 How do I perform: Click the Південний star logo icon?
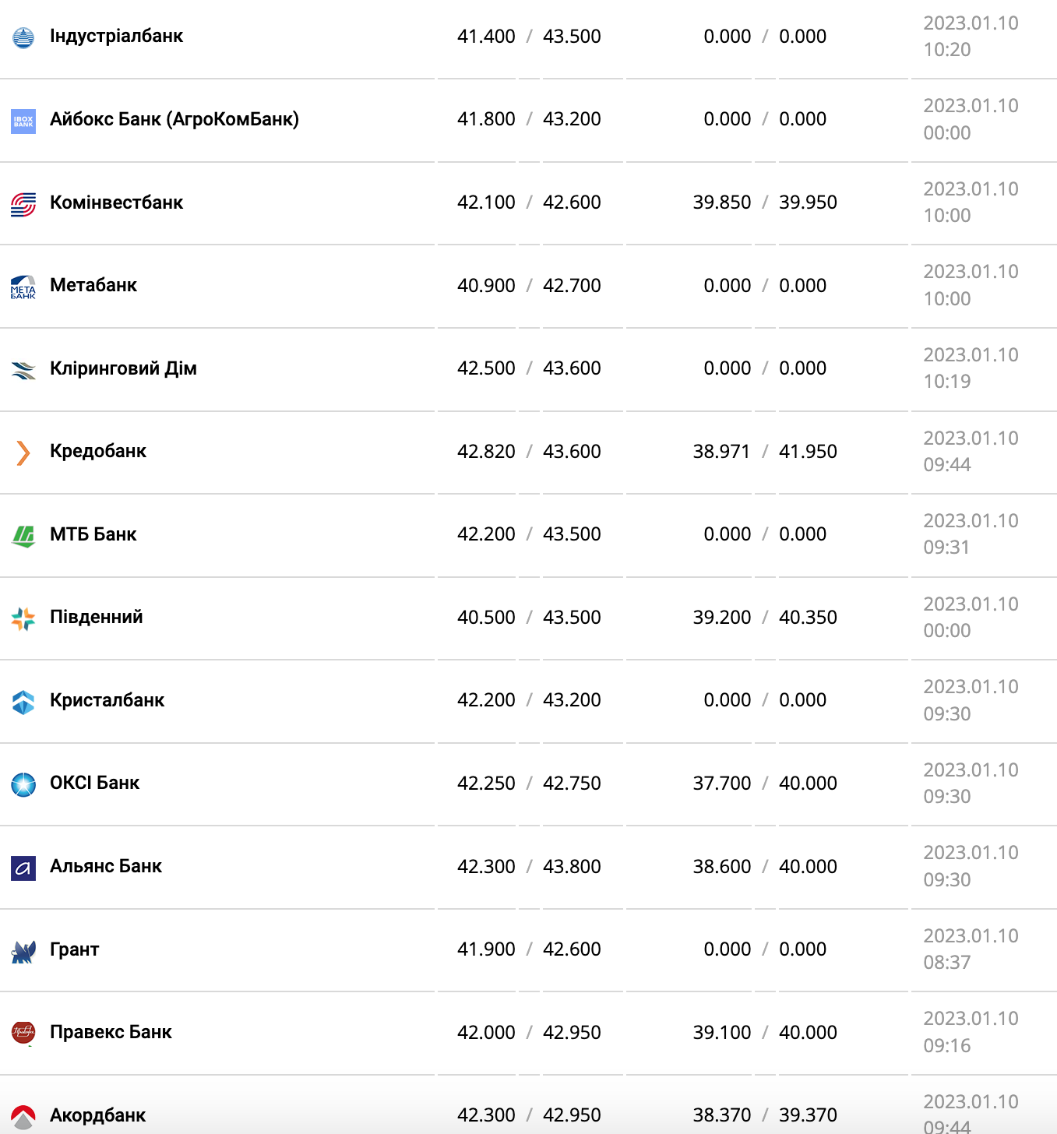point(23,618)
